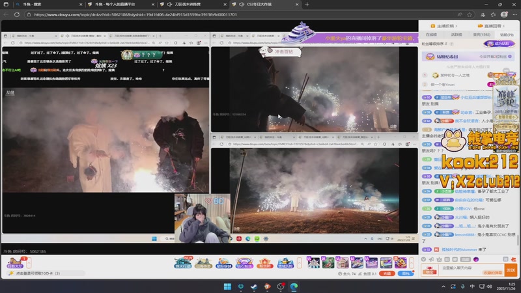Open the 雪域历险 activity icon

click(x=285, y=263)
